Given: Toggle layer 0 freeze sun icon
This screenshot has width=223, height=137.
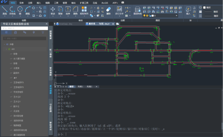Looking at the screenshot, I should click(x=147, y=16).
